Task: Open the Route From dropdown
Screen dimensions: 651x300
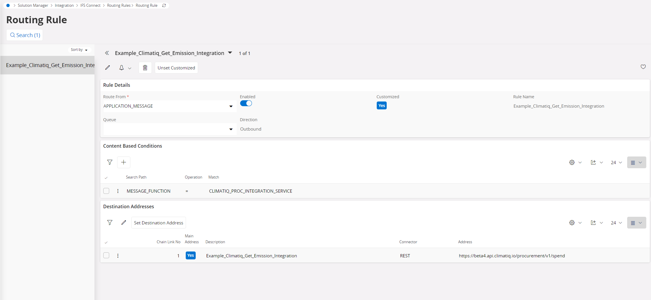Action: [x=231, y=106]
